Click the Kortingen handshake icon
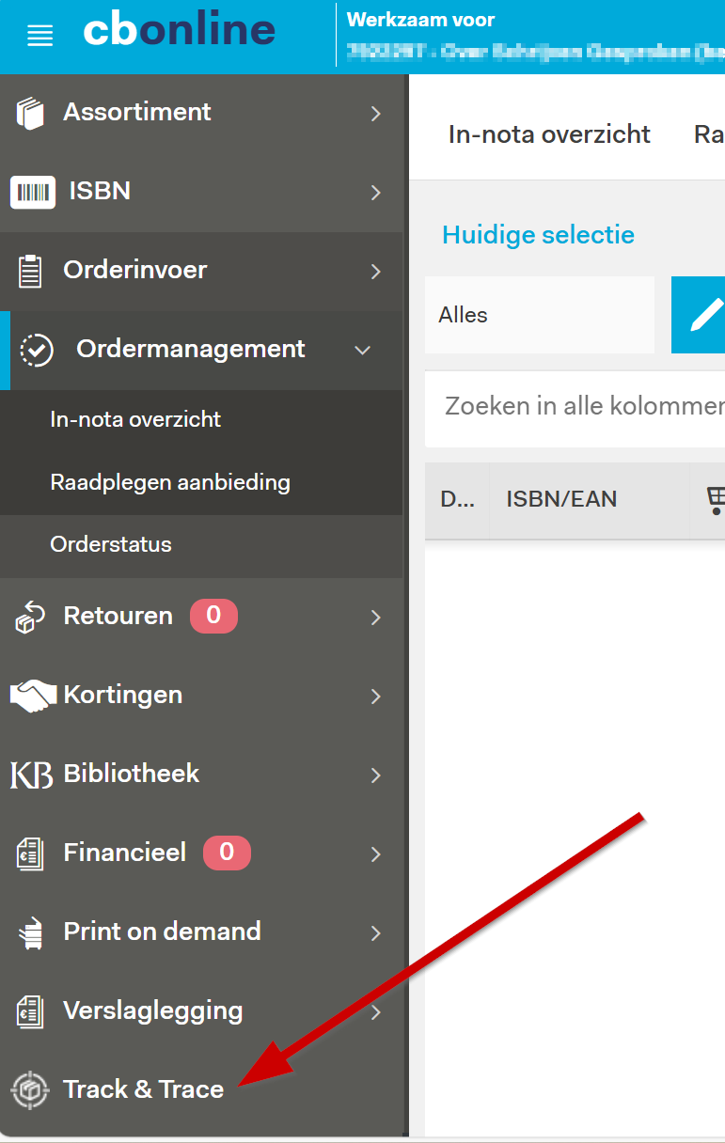Viewport: 725px width, 1143px height. click(32, 697)
